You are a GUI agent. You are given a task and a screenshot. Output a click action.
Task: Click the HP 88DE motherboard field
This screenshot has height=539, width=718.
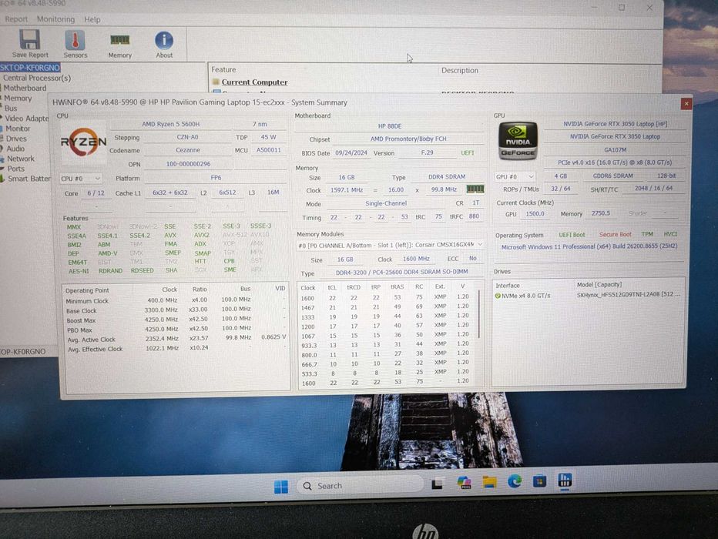[x=390, y=126]
